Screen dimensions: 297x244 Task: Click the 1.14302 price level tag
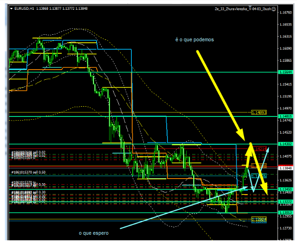point(285,144)
